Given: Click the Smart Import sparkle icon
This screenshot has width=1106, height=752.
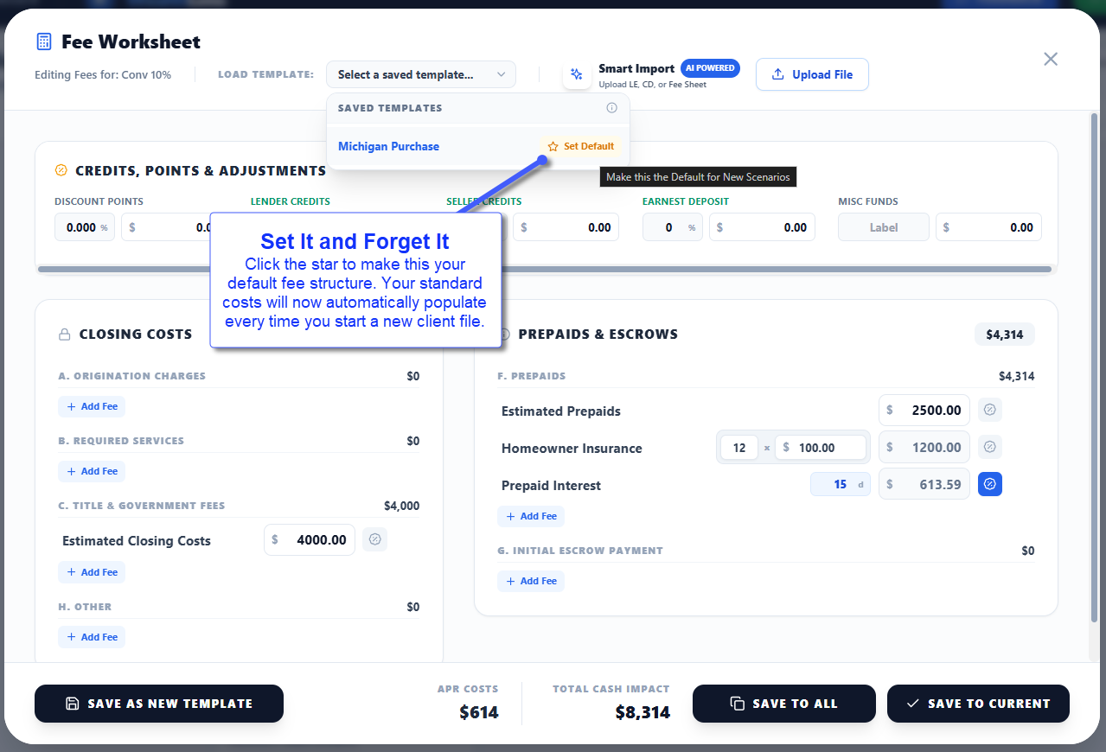Looking at the screenshot, I should [578, 74].
